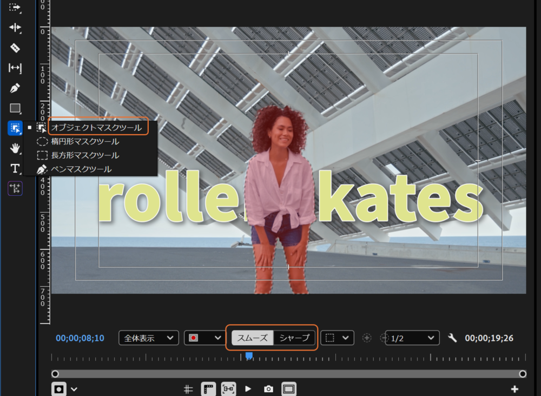Pick the Razor tool
The image size is (541, 396).
pyautogui.click(x=15, y=48)
